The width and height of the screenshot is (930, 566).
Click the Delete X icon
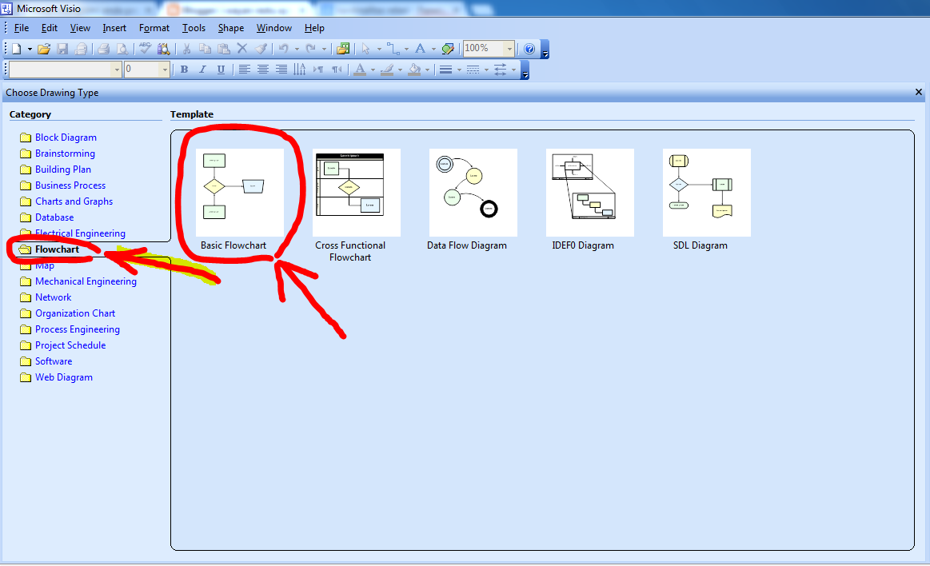[x=242, y=50]
